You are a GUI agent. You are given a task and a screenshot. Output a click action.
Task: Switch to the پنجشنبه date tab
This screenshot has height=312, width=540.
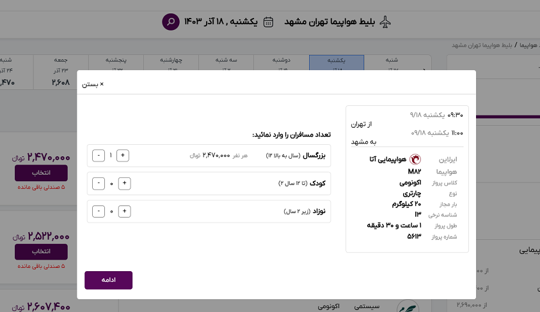point(116,63)
